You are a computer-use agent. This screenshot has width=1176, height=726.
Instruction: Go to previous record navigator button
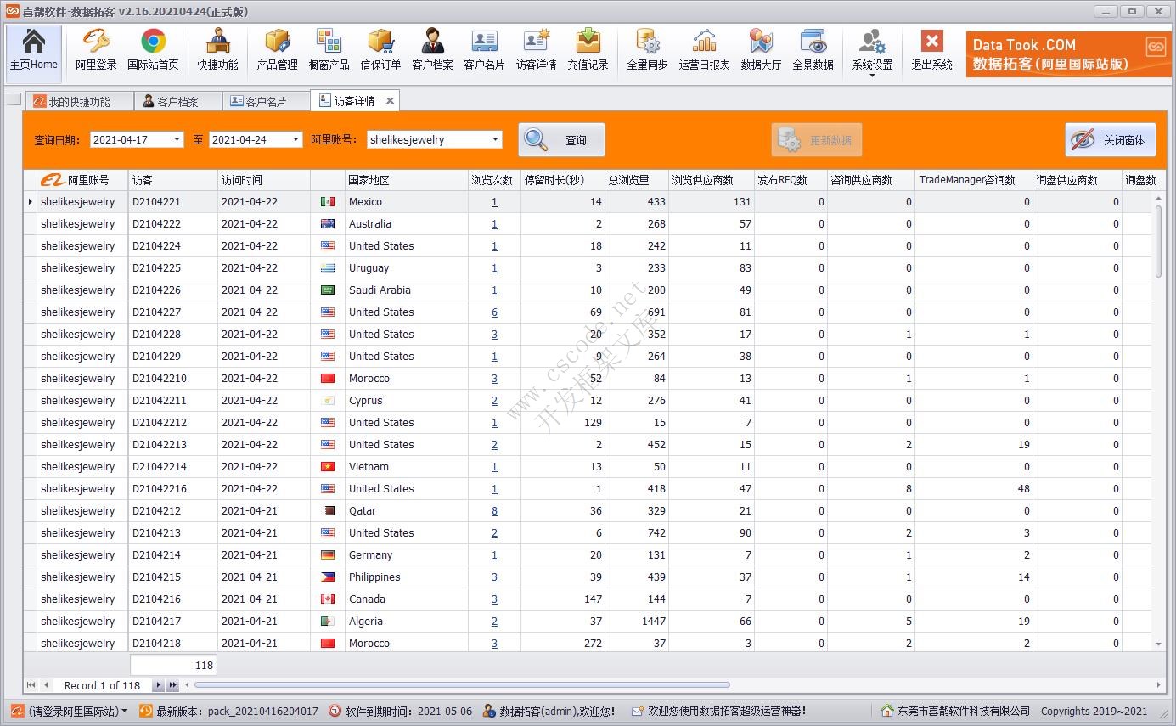pos(46,685)
